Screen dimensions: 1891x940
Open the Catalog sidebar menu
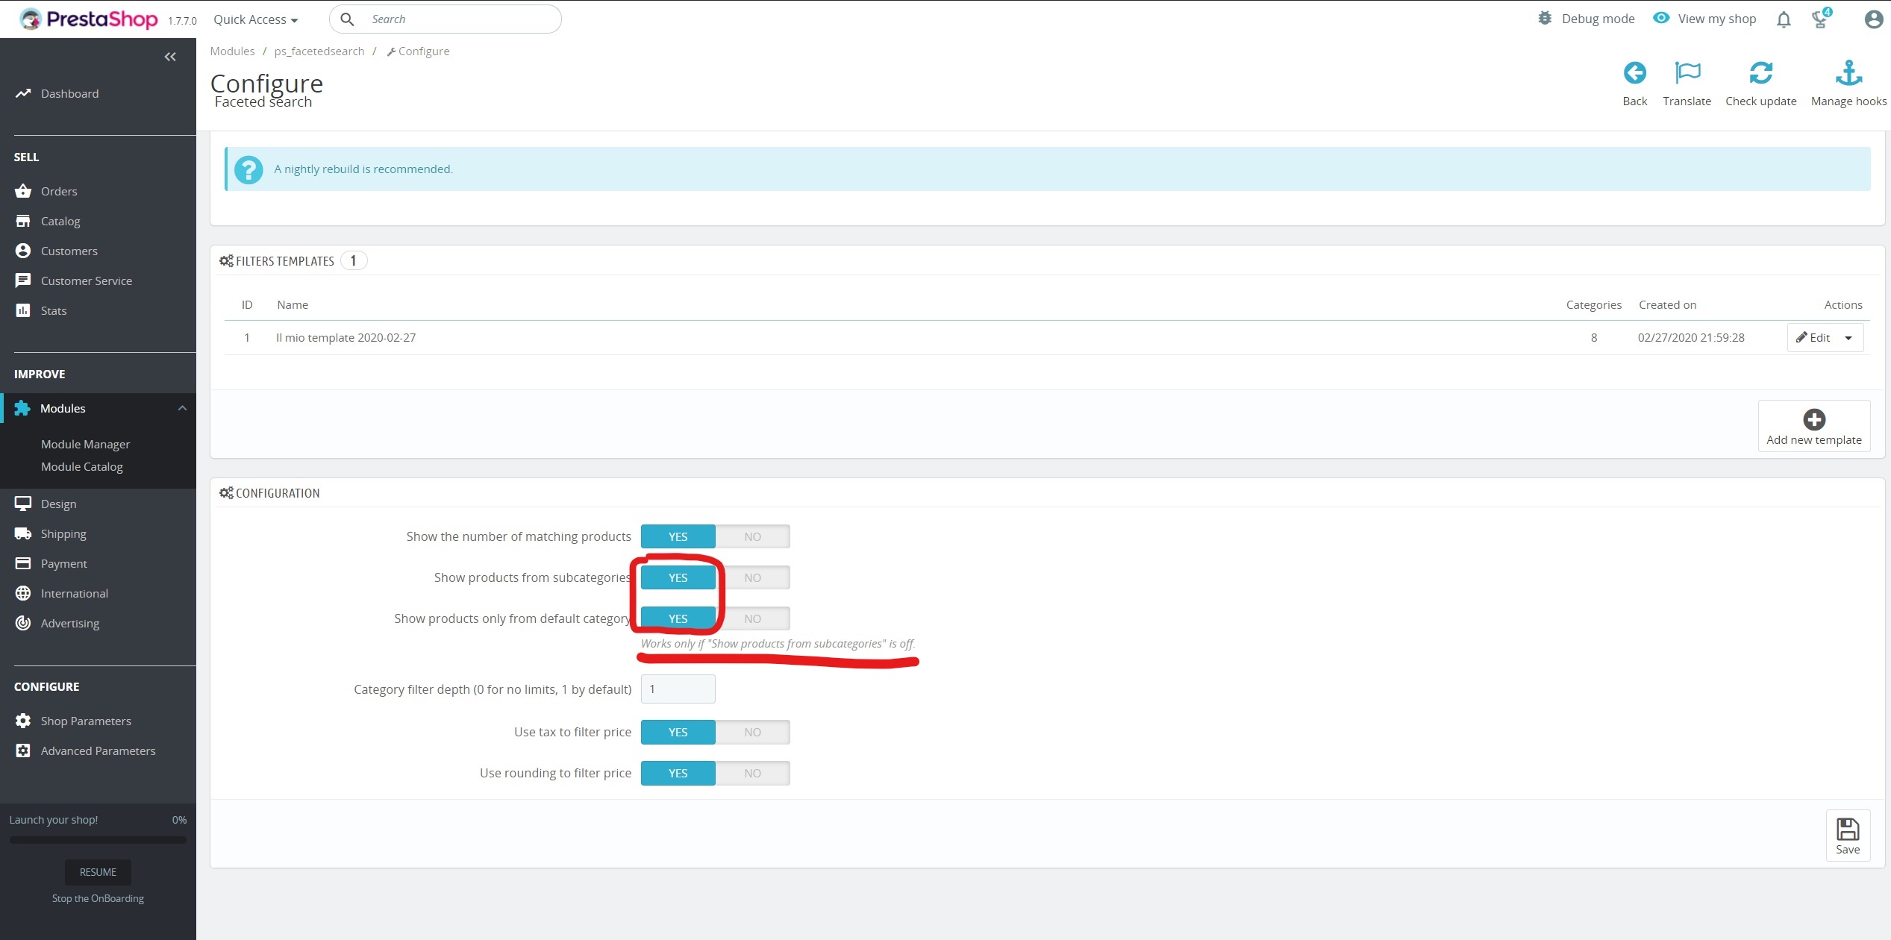(x=60, y=221)
